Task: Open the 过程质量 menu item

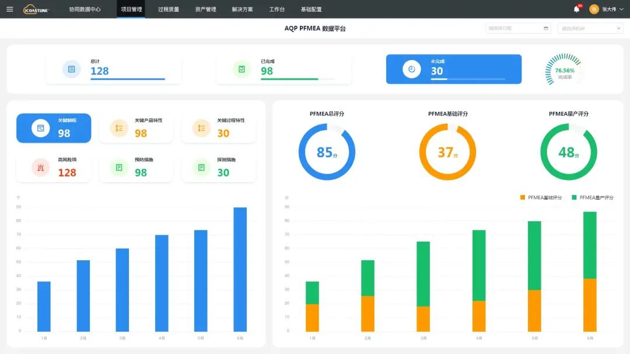Action: (x=169, y=9)
